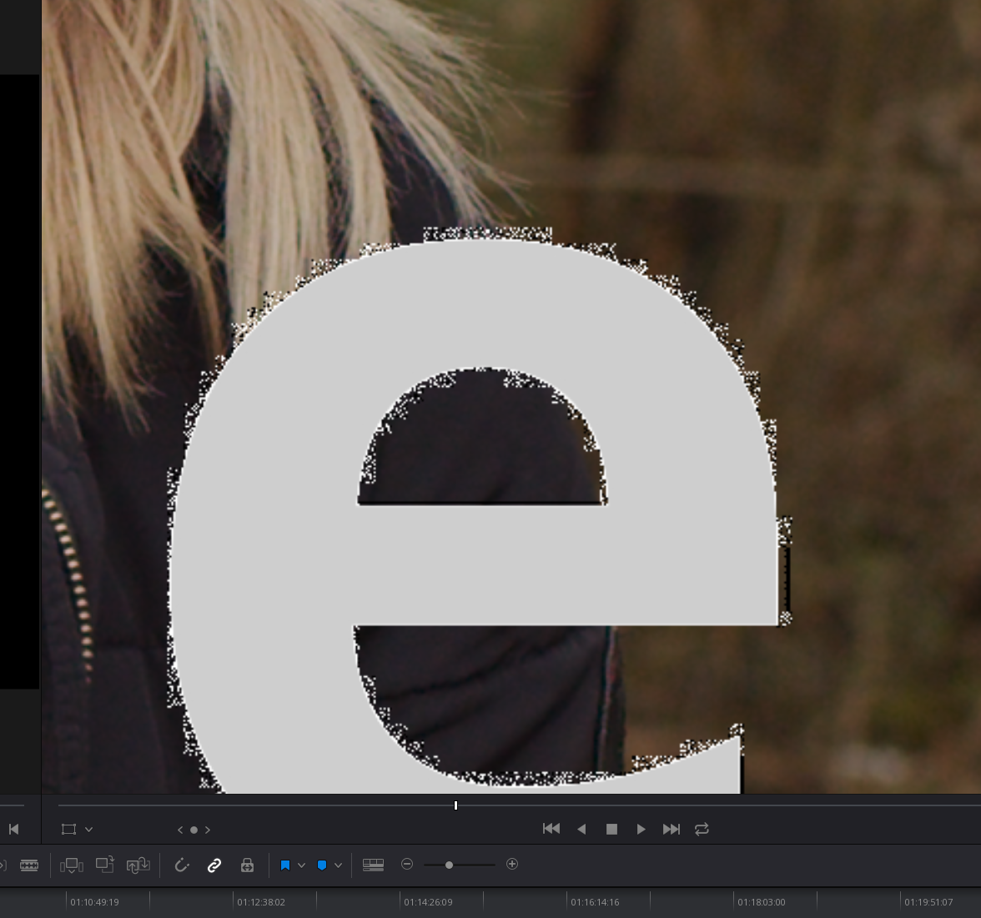Click timeline ruler at 01:18:03:00
Viewport: 981px width, 918px height.
[762, 902]
